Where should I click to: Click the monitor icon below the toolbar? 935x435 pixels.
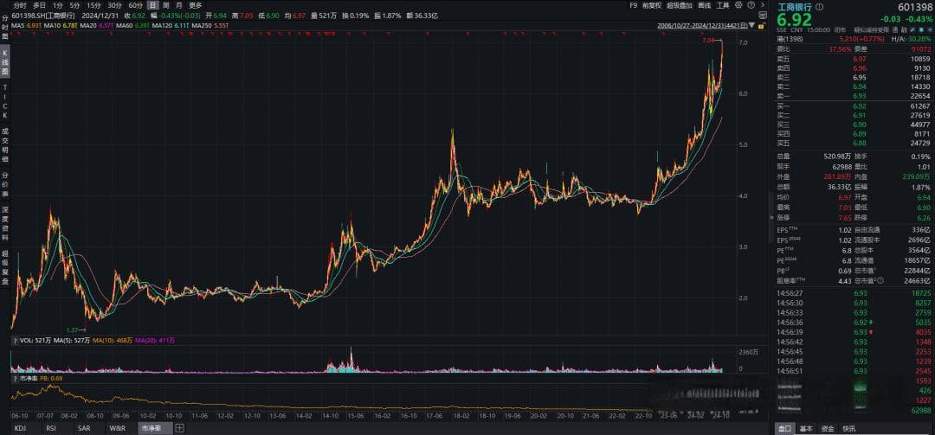763,15
